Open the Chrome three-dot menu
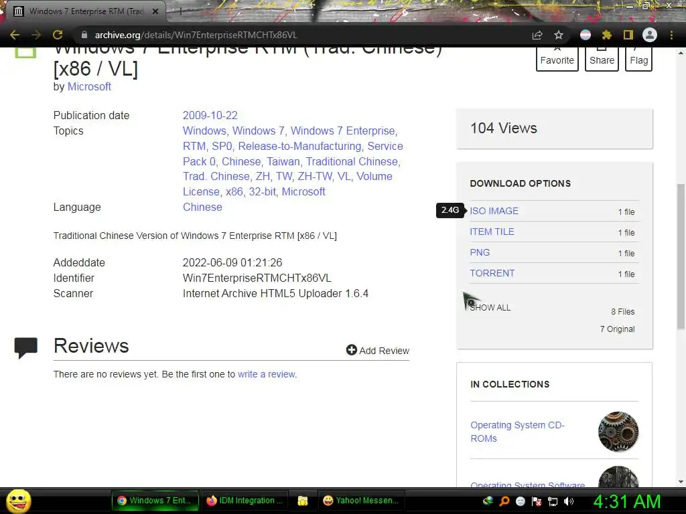 click(x=671, y=35)
